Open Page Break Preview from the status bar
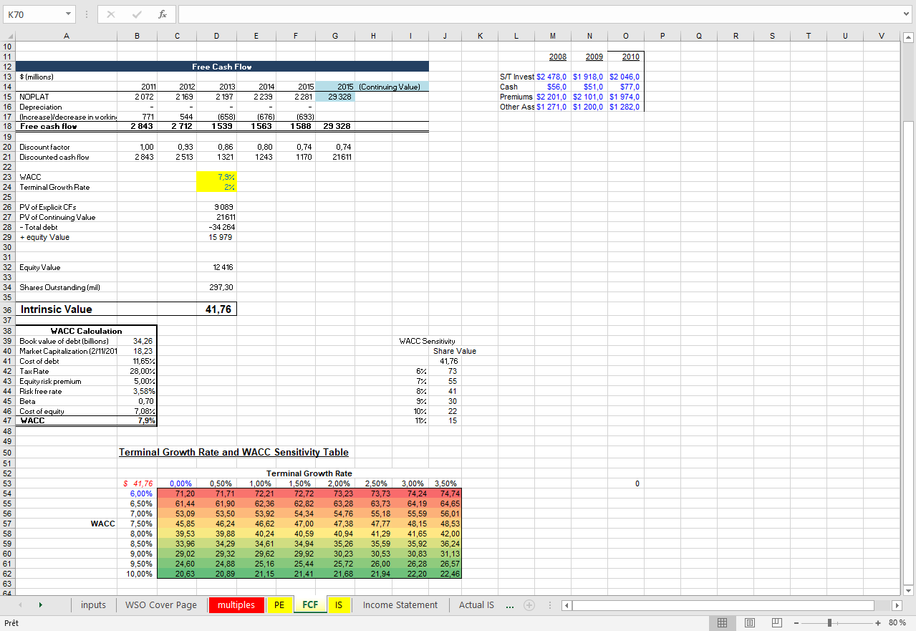916x631 pixels. 775,622
